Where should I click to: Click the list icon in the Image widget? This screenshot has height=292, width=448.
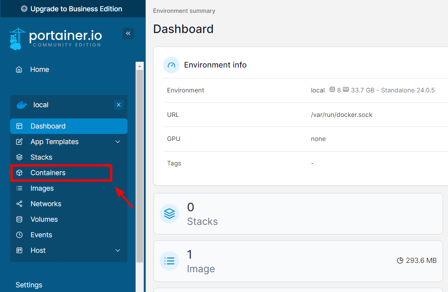point(169,261)
